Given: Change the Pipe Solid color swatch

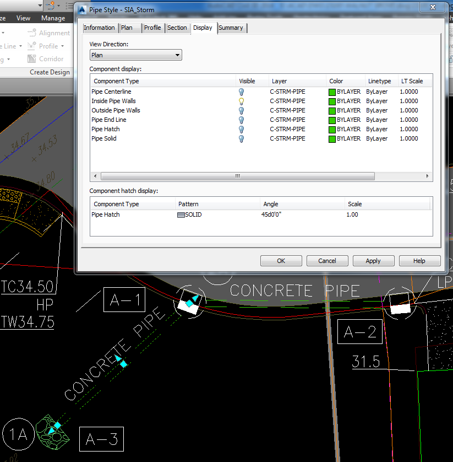Looking at the screenshot, I should click(332, 139).
